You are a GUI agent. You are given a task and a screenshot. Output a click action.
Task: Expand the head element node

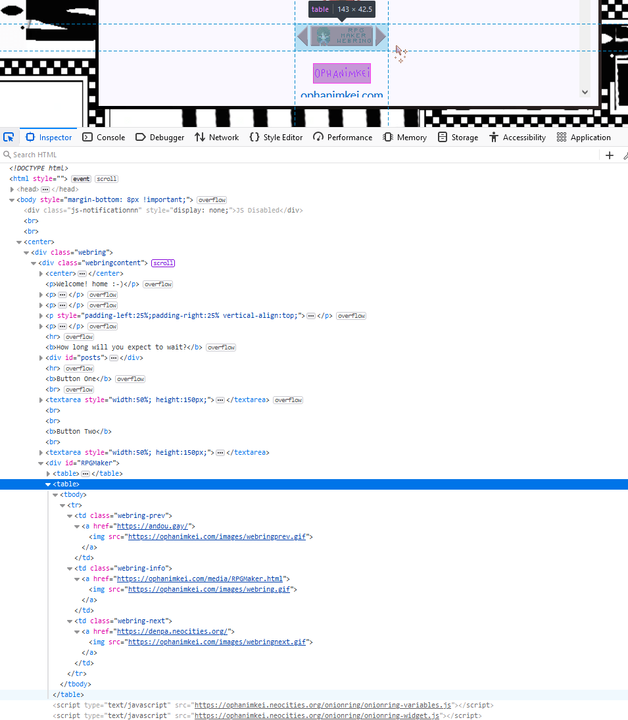[x=12, y=190]
